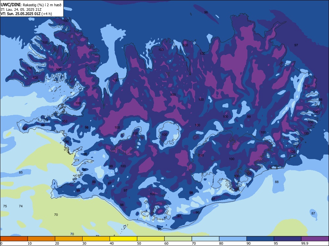
Task: Select the light blue 80–90 legend swatch
Action: click(233, 239)
